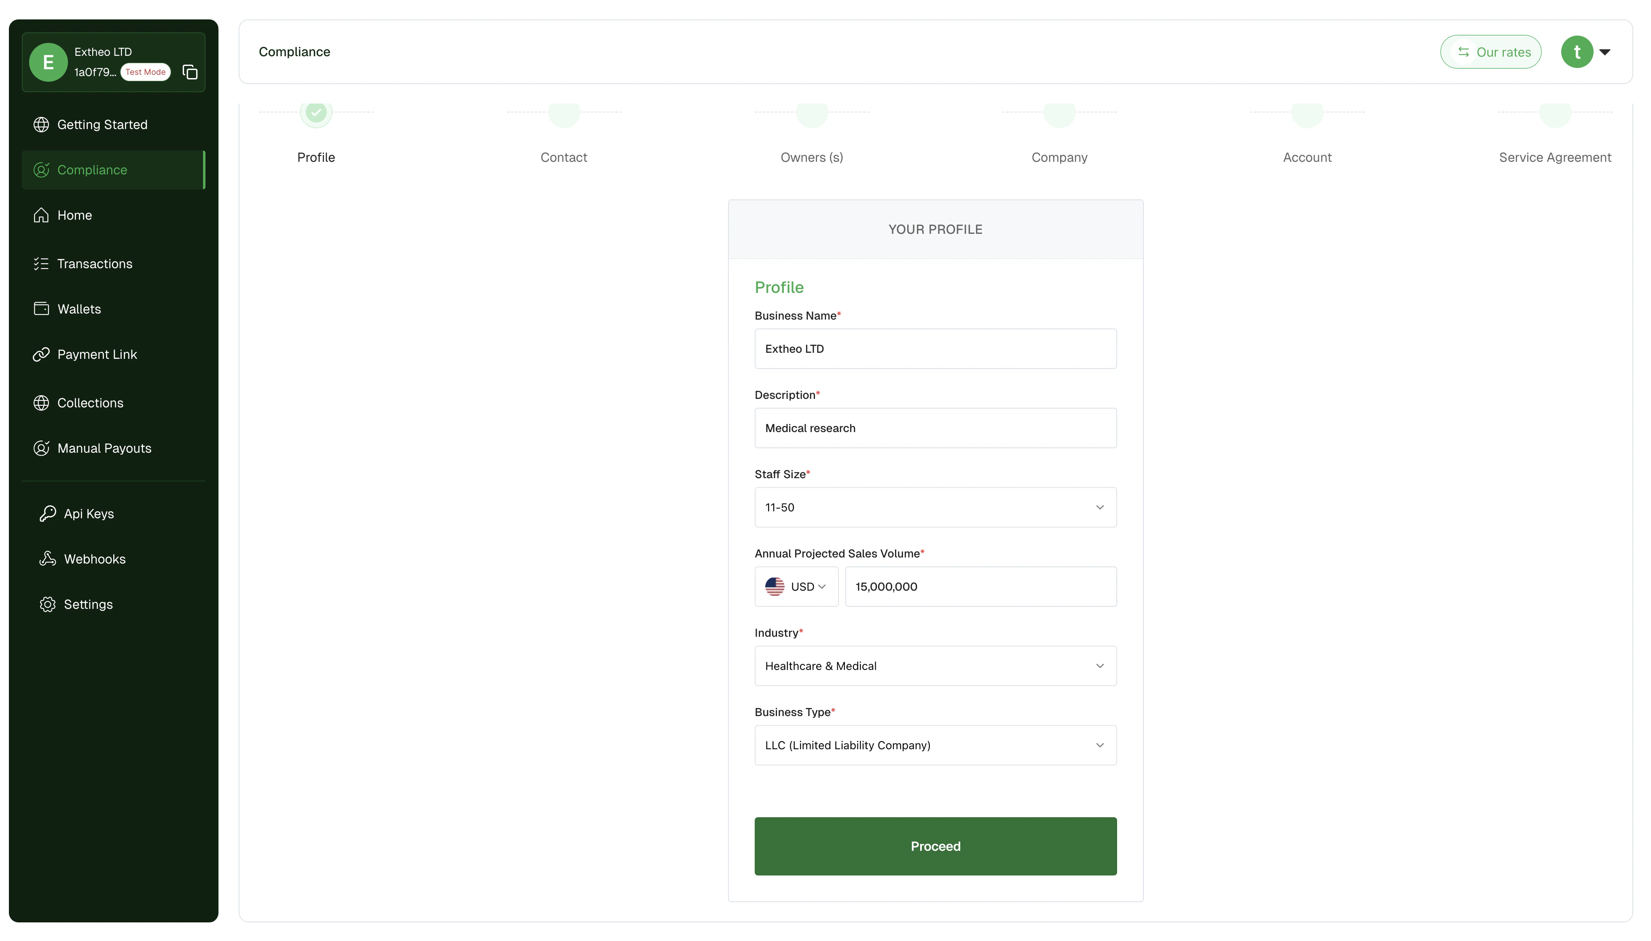1651x941 pixels.
Task: Select Manual Payouts in sidebar
Action: pyautogui.click(x=104, y=448)
